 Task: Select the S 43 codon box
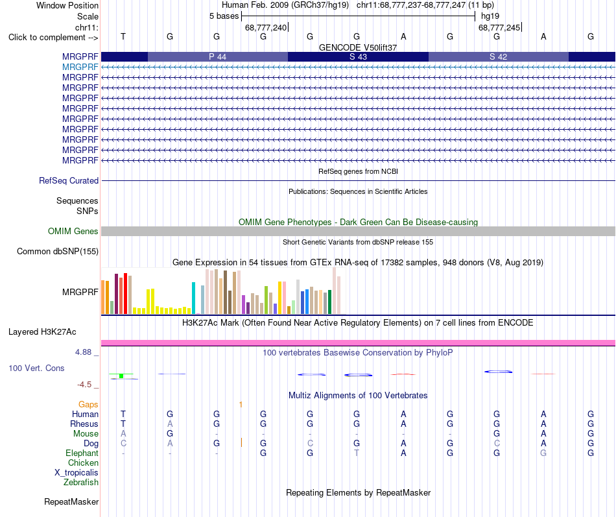coord(358,56)
